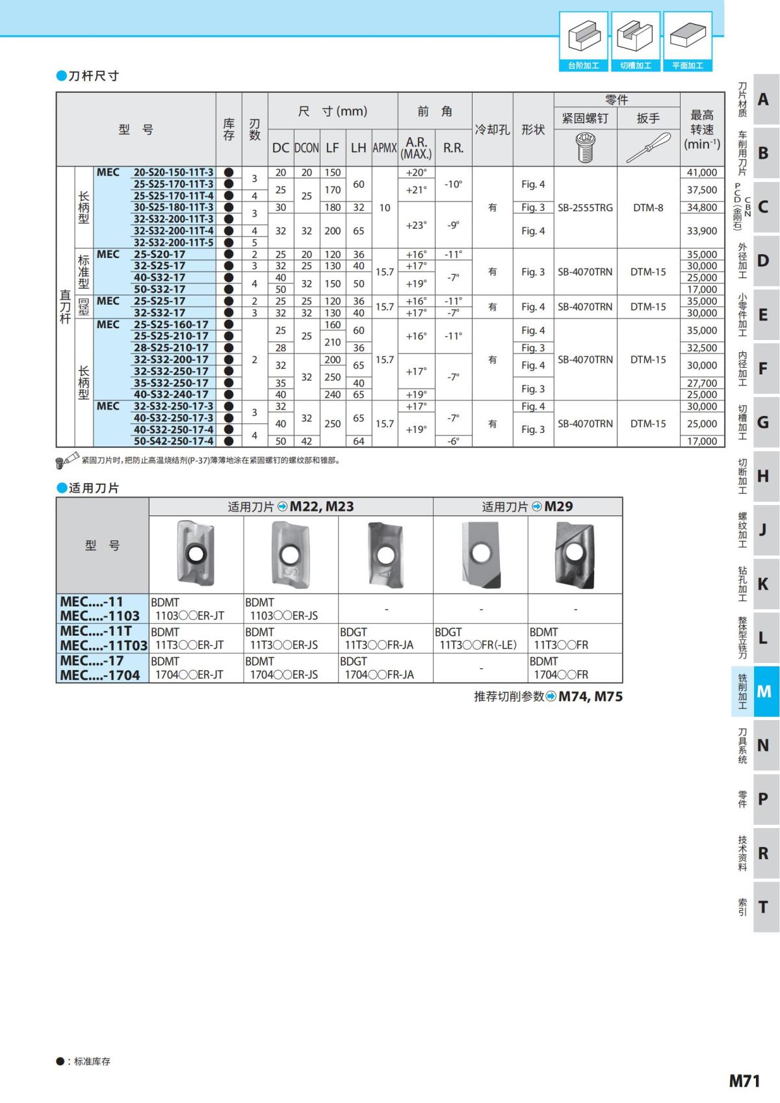Click stock dot for 40-S32-240-17
Image resolution: width=780 pixels, height=1103 pixels.
click(x=229, y=395)
